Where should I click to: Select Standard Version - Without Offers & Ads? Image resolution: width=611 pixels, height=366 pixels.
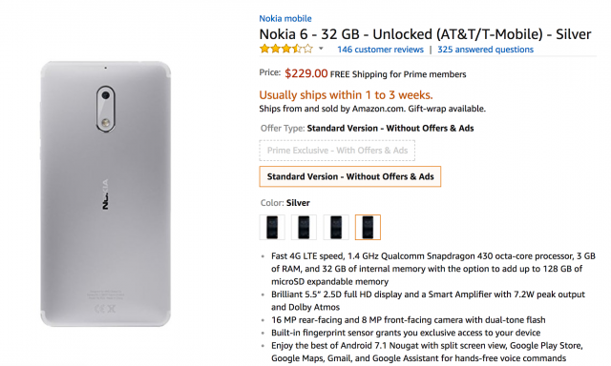pos(350,176)
